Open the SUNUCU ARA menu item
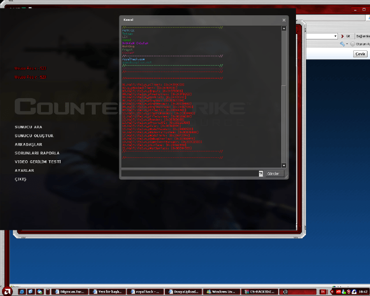Screen dimensions: 370x296 (x=28, y=127)
